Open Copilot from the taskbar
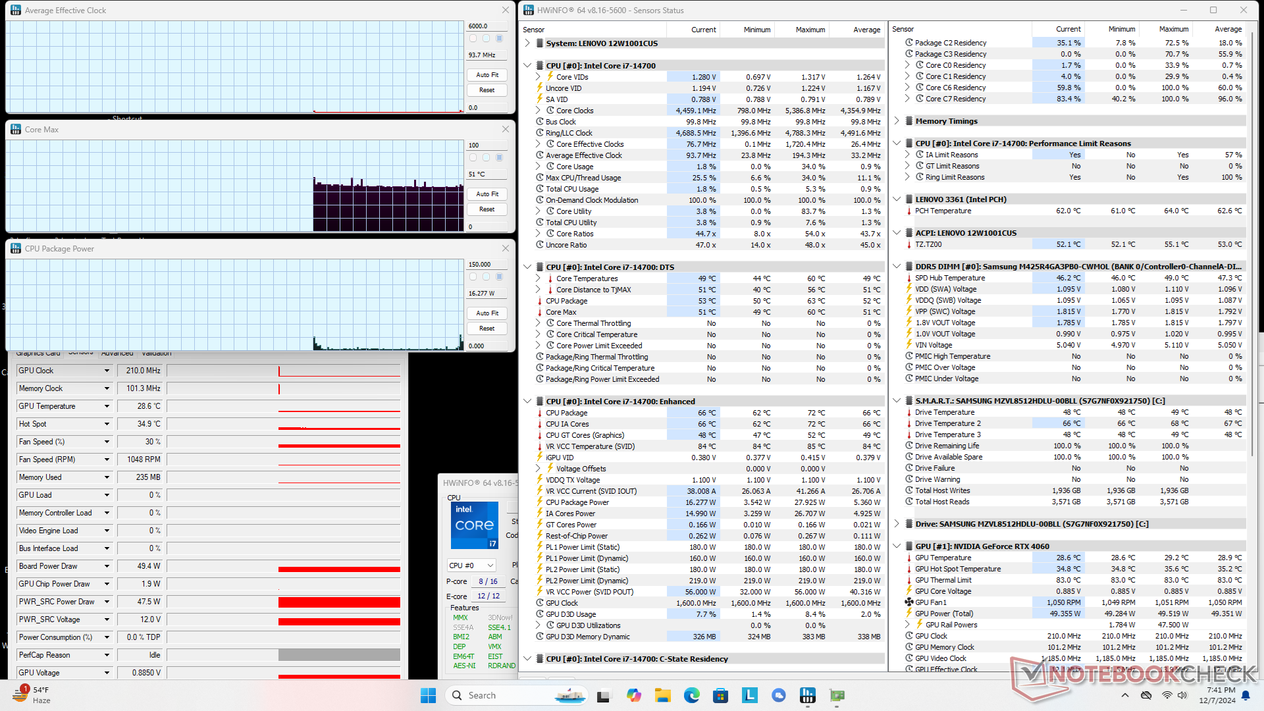1264x711 pixels. [x=633, y=695]
